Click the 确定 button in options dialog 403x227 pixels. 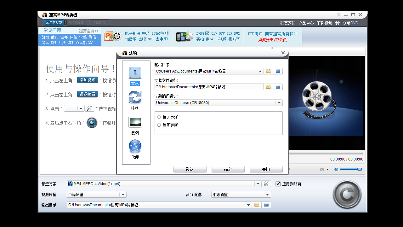coord(228,169)
